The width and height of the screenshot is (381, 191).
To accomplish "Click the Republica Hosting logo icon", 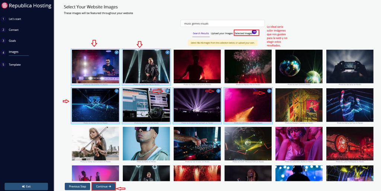I will pyautogui.click(x=4, y=6).
